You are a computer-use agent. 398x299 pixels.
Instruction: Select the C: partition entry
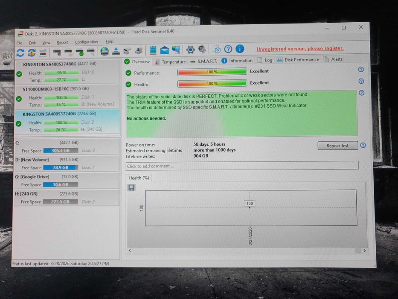[67, 147]
